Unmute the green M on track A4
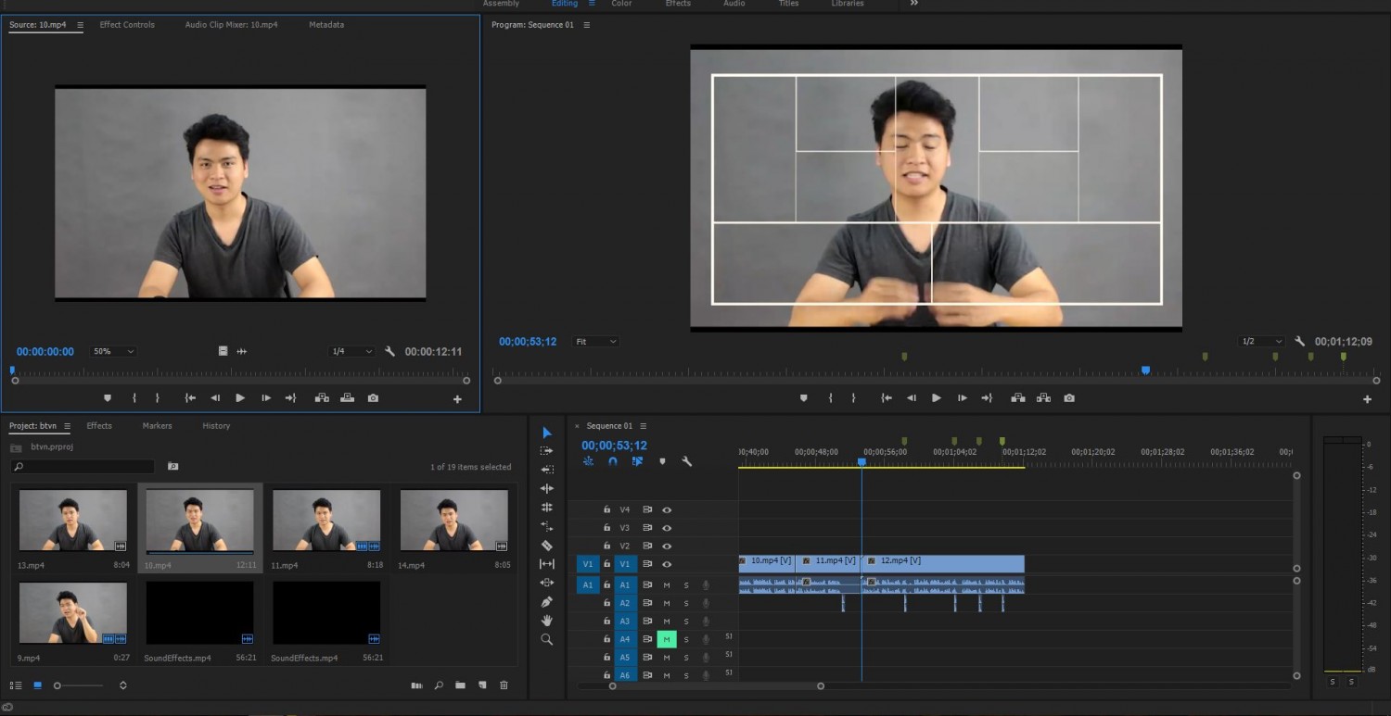 pos(667,639)
